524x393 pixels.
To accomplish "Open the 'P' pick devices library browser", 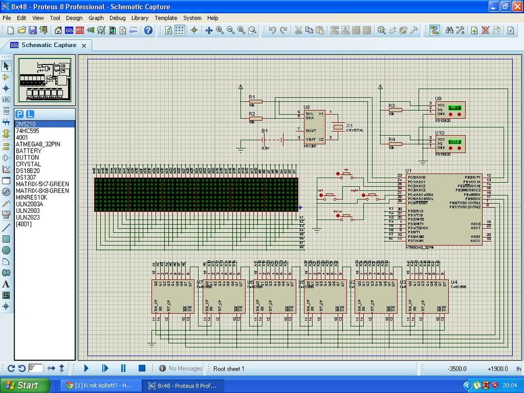I will 19,114.
